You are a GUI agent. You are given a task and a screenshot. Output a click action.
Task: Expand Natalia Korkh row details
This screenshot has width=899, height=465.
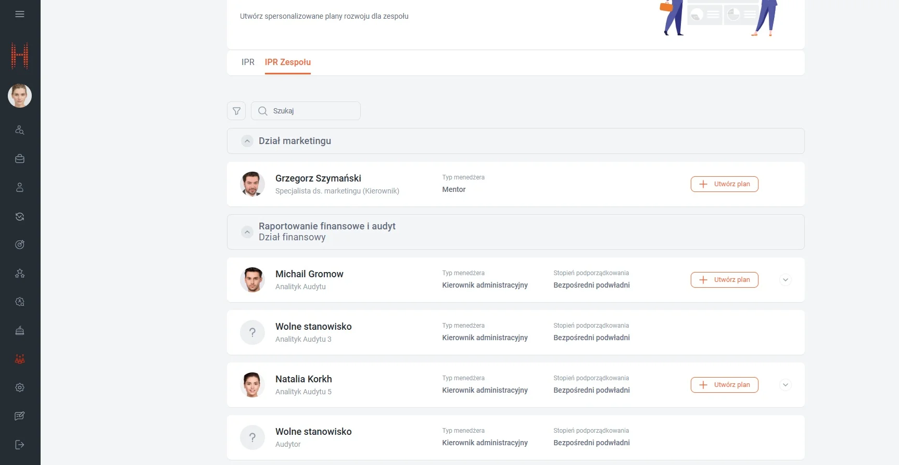[x=786, y=385]
